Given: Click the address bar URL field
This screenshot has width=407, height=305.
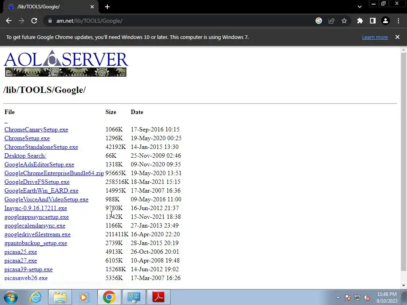Looking at the screenshot, I should click(179, 21).
